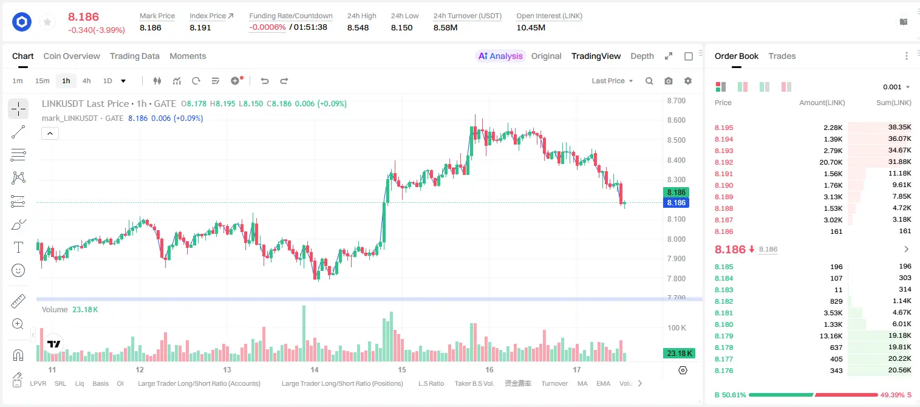
Task: Show buy orders only in order book
Action: 764,87
